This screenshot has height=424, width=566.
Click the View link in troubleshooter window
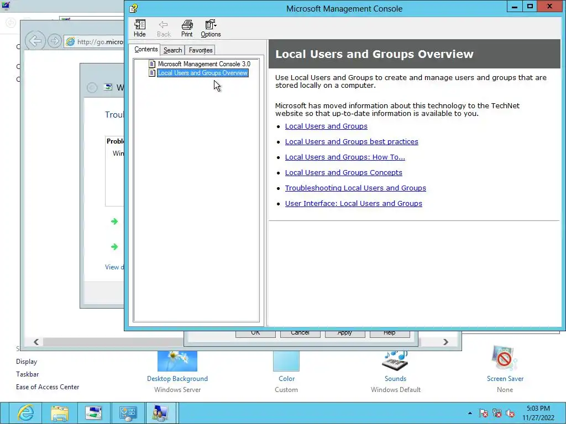114,267
